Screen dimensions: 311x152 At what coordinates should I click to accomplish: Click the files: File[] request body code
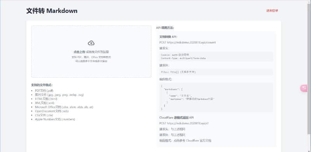[x=178, y=72]
